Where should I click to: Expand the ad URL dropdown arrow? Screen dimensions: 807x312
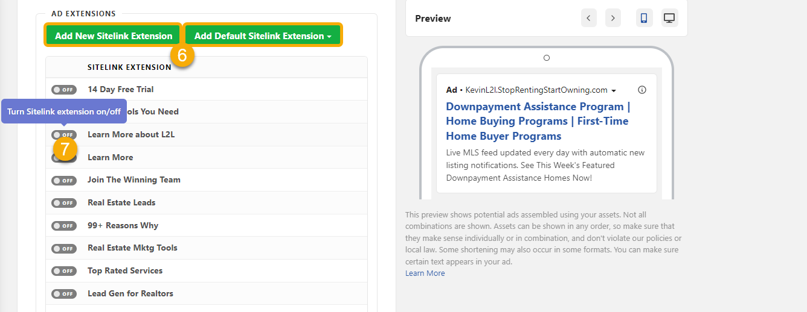(614, 91)
